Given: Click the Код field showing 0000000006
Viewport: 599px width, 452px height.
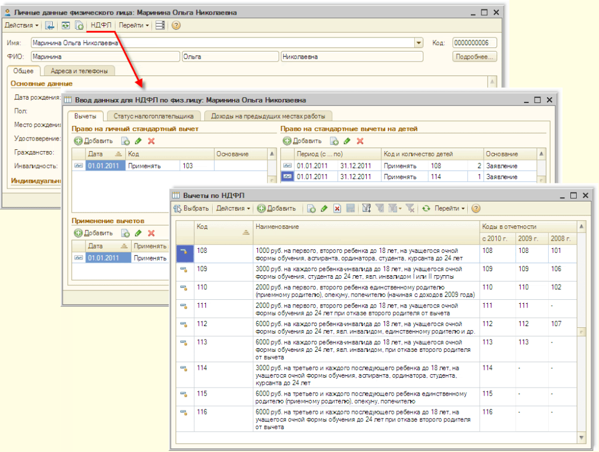Looking at the screenshot, I should [x=474, y=43].
